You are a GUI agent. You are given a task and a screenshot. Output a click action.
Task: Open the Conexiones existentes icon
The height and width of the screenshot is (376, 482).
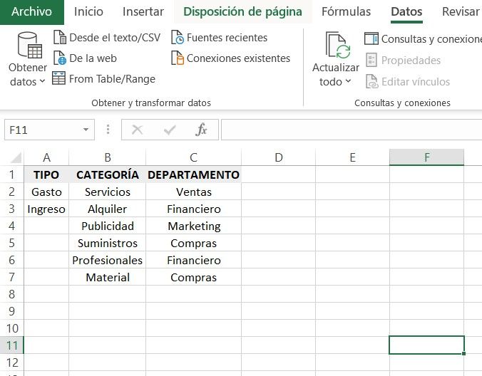(x=178, y=58)
